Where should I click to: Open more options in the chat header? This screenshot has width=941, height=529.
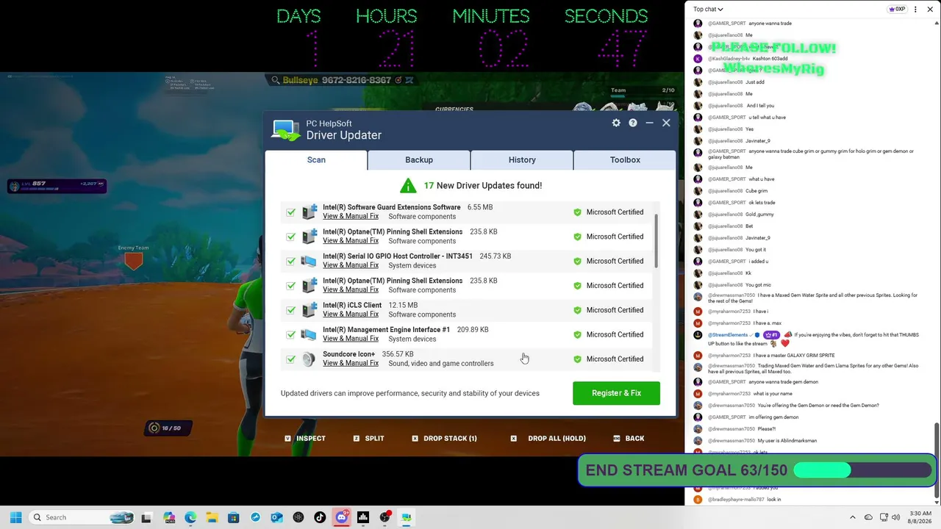(x=915, y=10)
